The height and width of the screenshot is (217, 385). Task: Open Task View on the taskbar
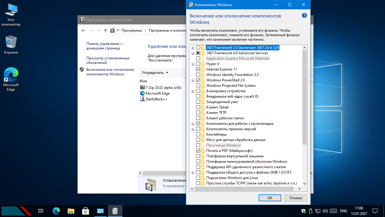click(41, 211)
